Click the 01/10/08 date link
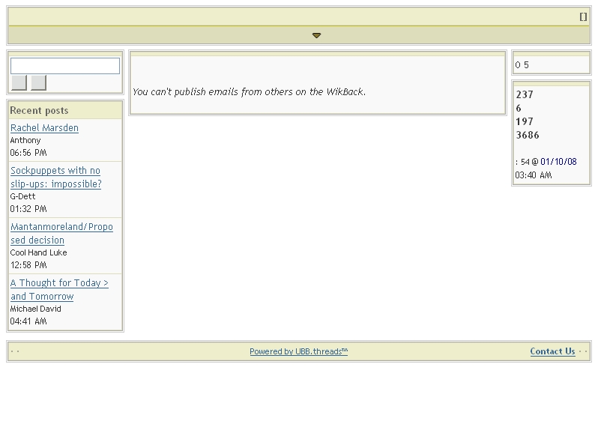 558,162
